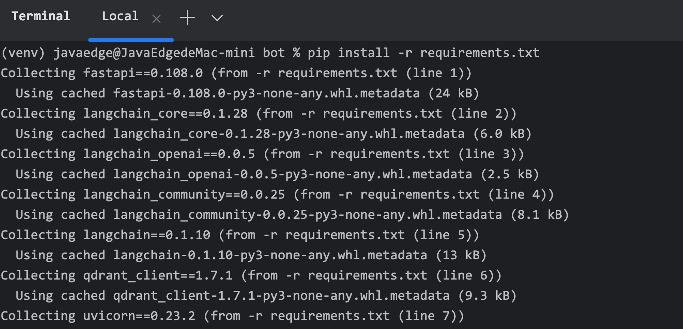Viewport: 683px width, 329px height.
Task: Click the langchain-0.1.10 cached wheel text
Action: pyautogui.click(x=270, y=255)
